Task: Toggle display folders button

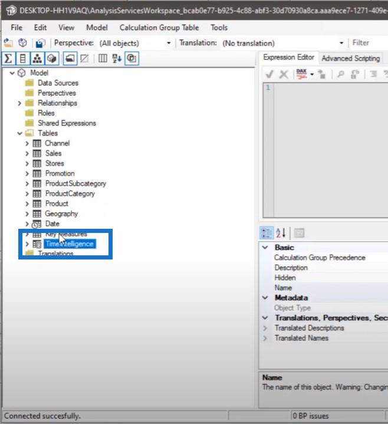Action: [x=70, y=58]
